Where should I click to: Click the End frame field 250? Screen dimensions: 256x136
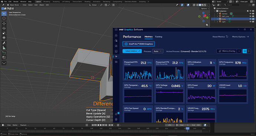click(x=196, y=125)
